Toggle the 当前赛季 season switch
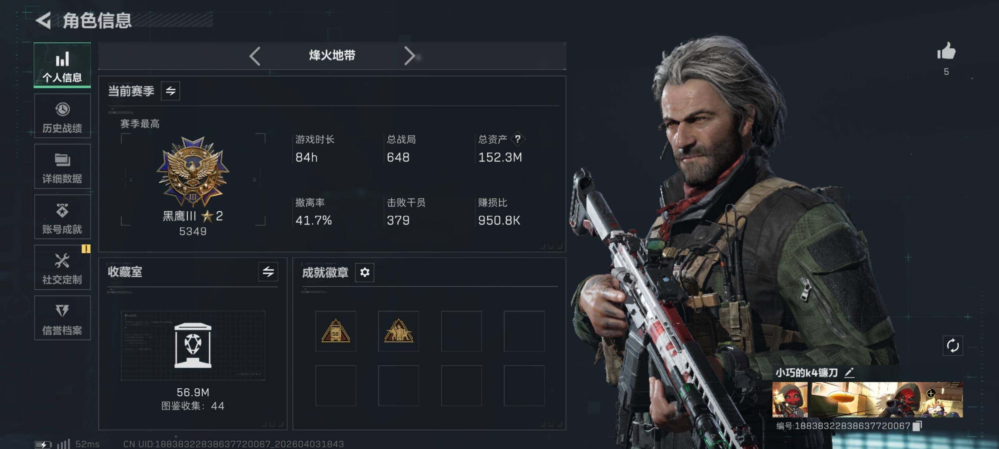This screenshot has height=449, width=999. (171, 91)
